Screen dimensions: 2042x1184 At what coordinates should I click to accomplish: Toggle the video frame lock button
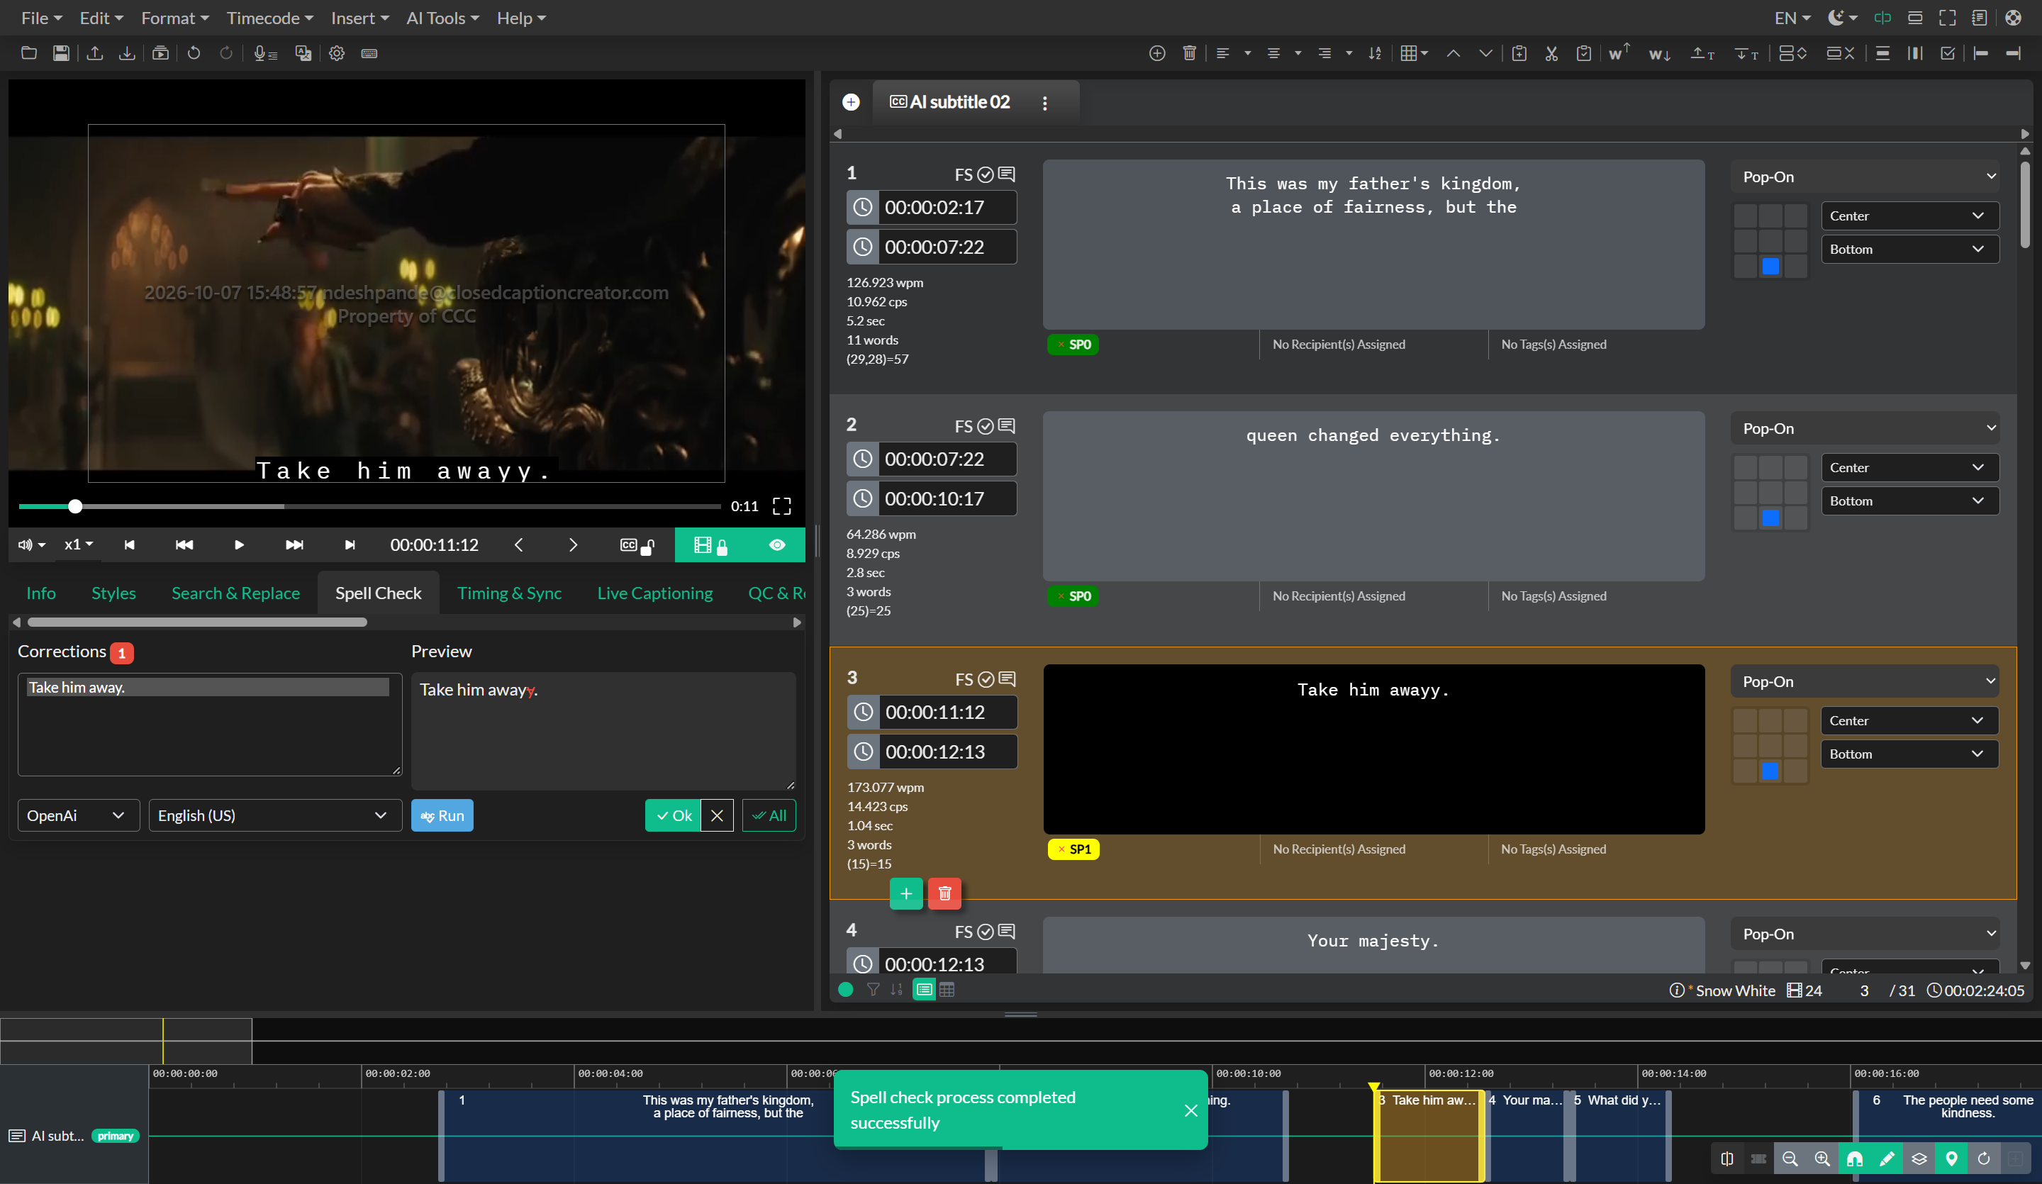coord(711,544)
